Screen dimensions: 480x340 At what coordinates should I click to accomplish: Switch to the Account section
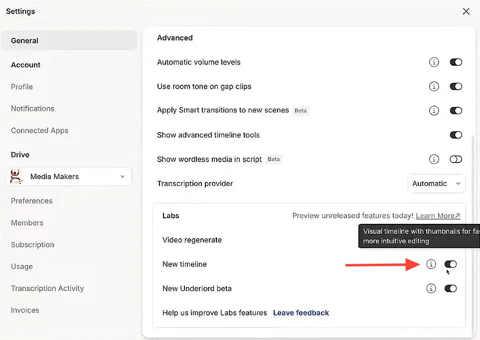(25, 64)
